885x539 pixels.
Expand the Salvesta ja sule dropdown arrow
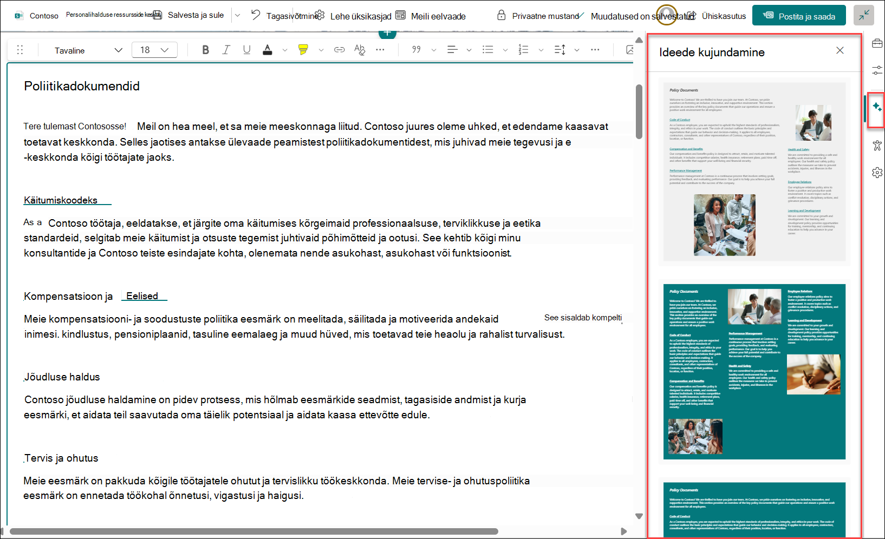coord(237,15)
